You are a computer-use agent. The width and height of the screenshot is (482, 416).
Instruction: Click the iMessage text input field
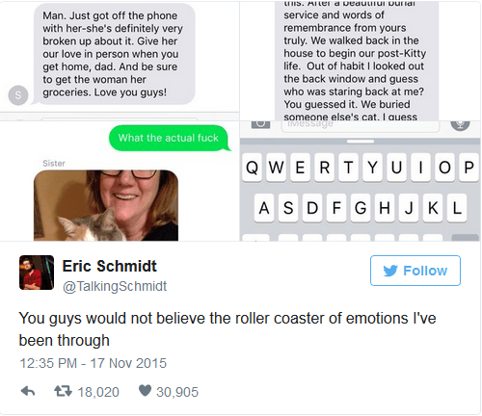pyautogui.click(x=361, y=126)
